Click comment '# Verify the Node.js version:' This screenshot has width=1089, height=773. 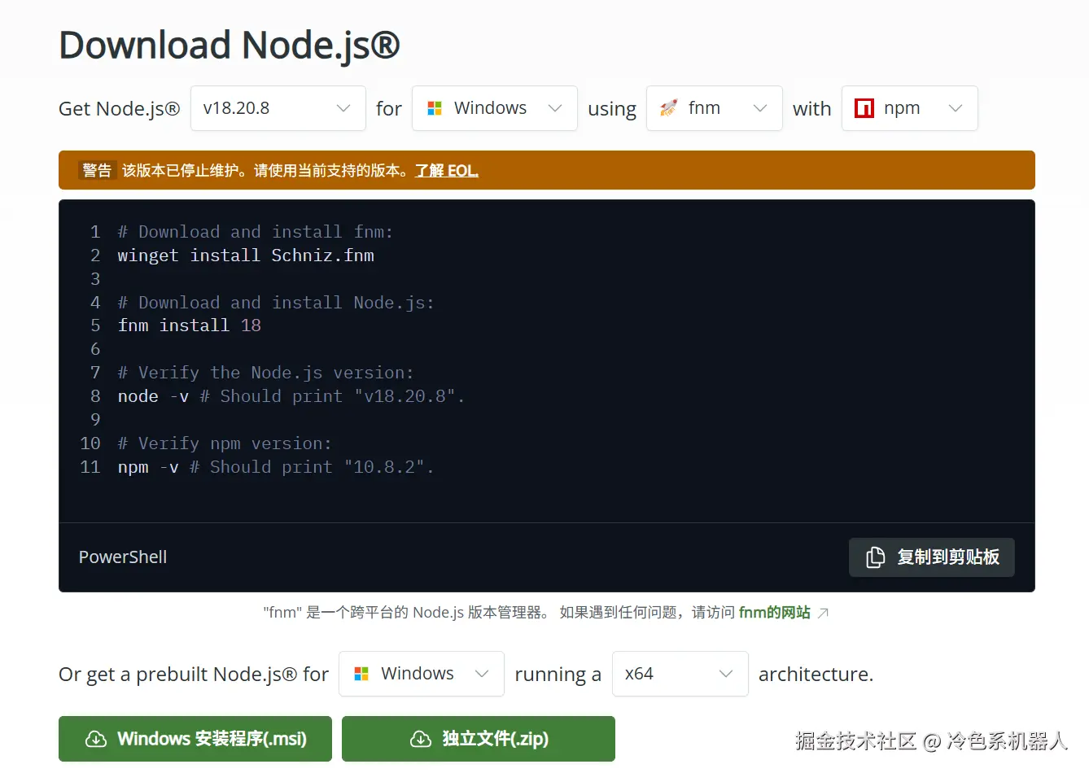[x=266, y=373]
